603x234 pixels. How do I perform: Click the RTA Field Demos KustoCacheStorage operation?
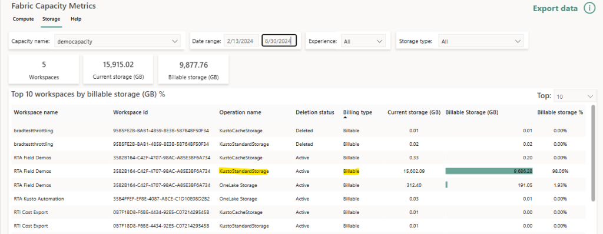[241, 158]
